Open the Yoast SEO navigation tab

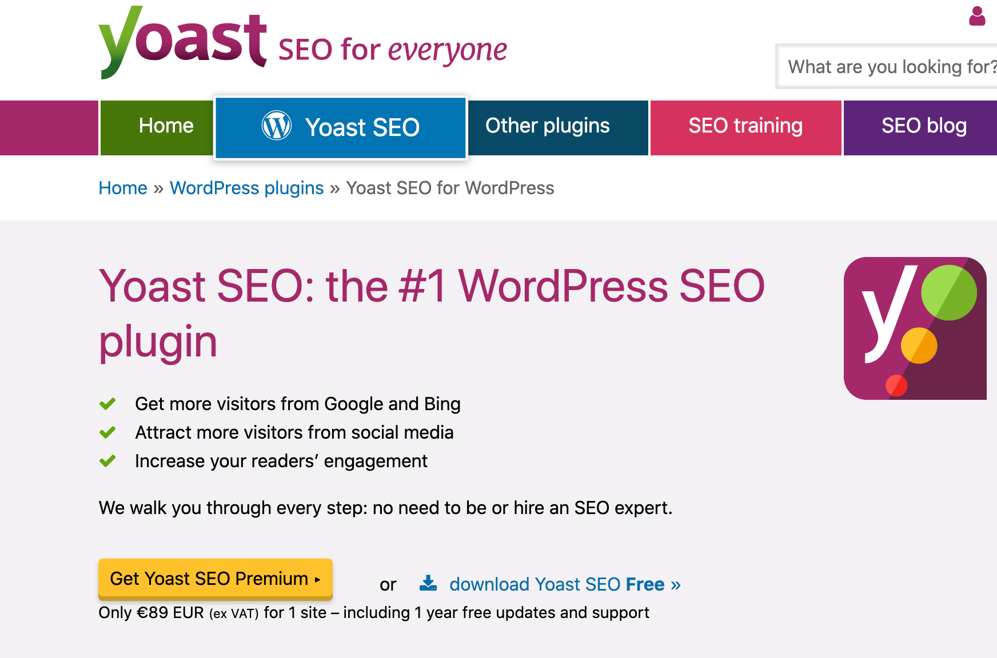(341, 127)
